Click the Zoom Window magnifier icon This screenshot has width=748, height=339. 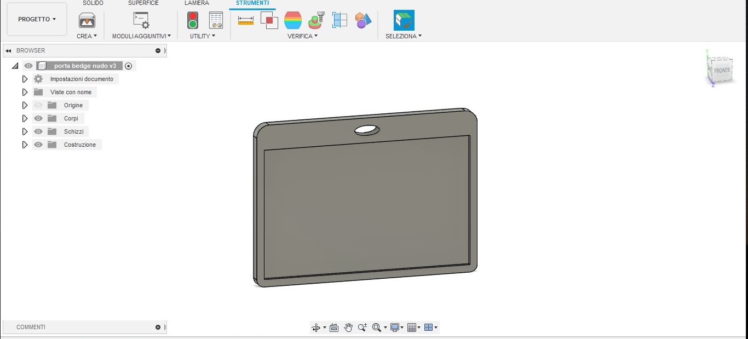tap(376, 327)
